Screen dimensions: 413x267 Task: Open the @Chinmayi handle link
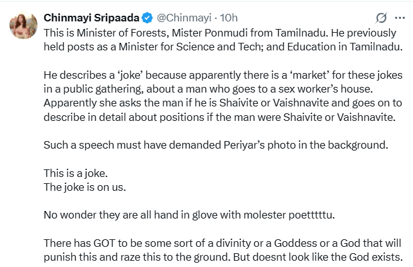click(x=184, y=18)
